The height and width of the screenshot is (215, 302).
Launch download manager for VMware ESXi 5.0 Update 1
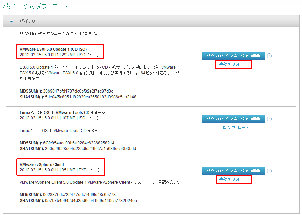(234, 56)
